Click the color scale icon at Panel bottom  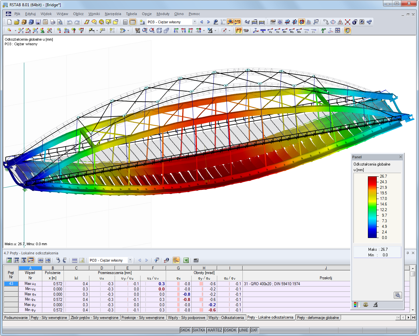click(x=356, y=305)
